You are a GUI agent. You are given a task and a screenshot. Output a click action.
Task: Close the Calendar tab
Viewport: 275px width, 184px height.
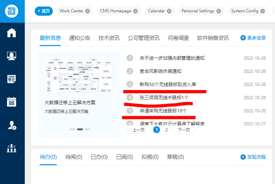click(169, 11)
